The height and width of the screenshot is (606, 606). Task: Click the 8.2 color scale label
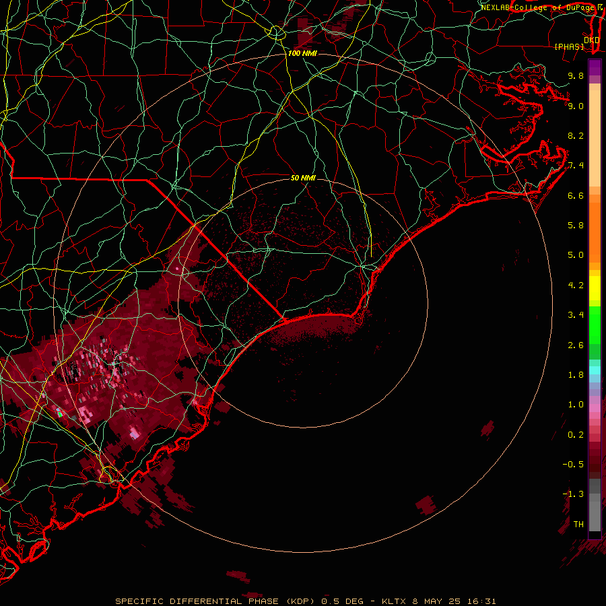pos(576,135)
